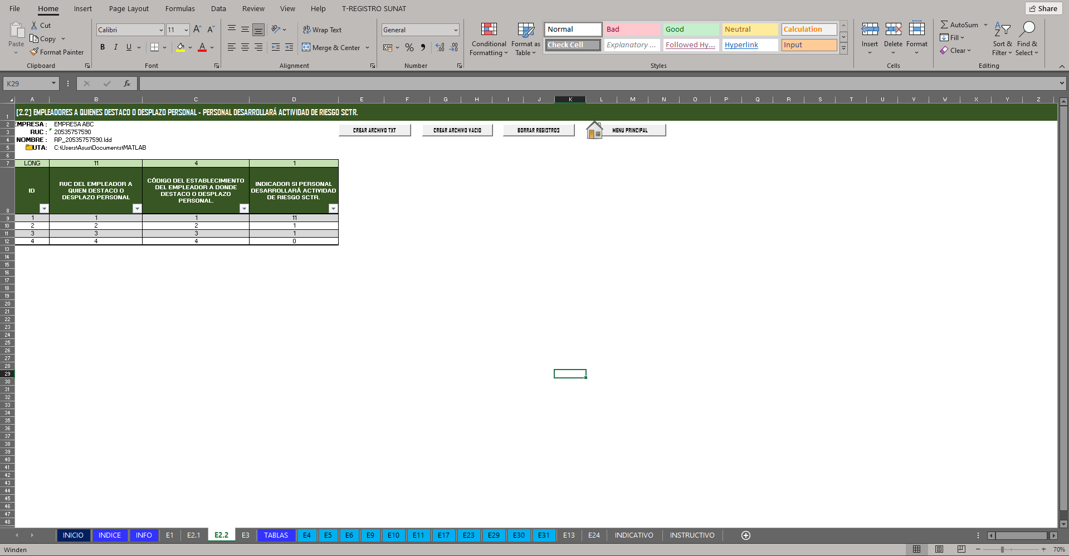Center text horizontally

pos(245,47)
